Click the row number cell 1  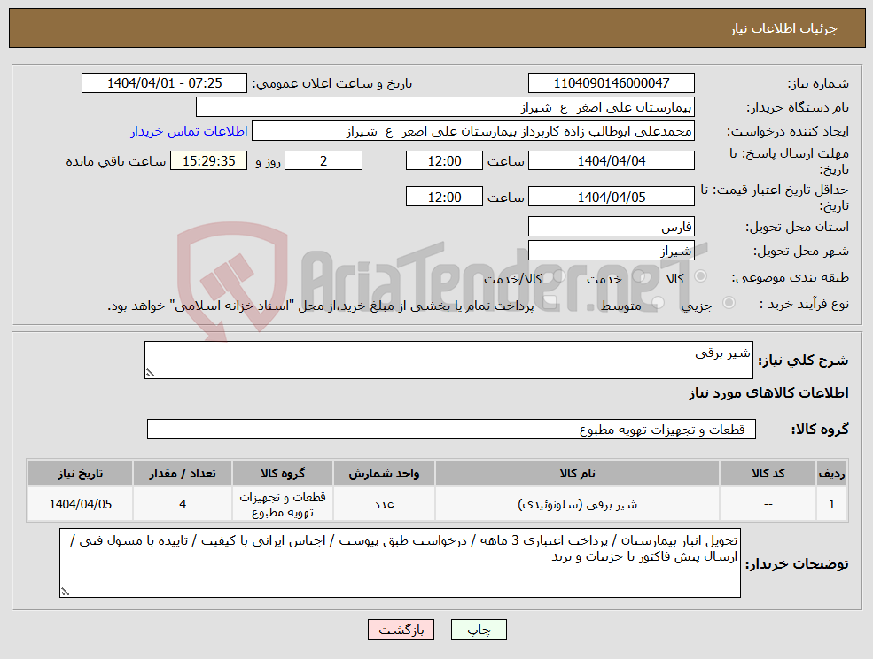click(831, 504)
